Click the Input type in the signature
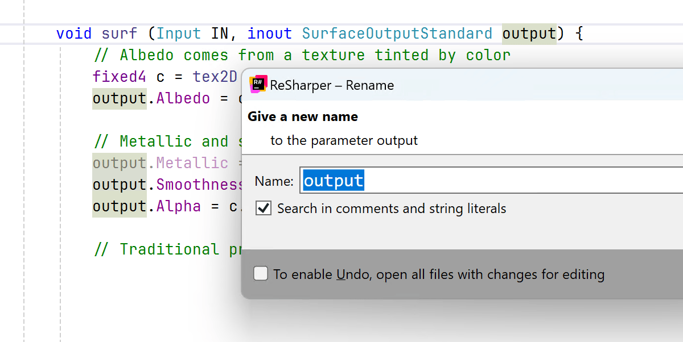The height and width of the screenshot is (342, 683). pos(179,34)
